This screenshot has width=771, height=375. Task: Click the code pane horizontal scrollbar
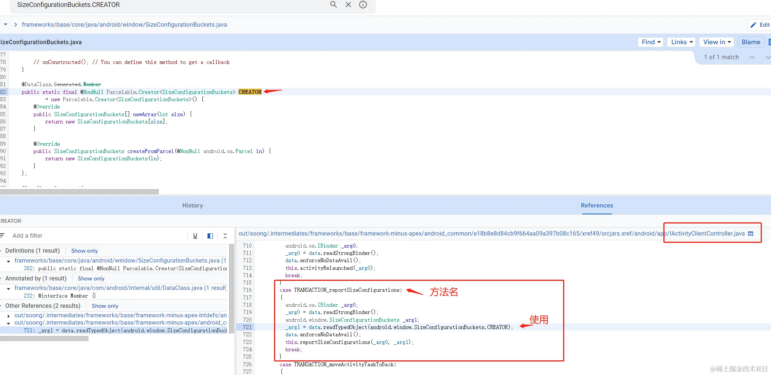click(79, 192)
